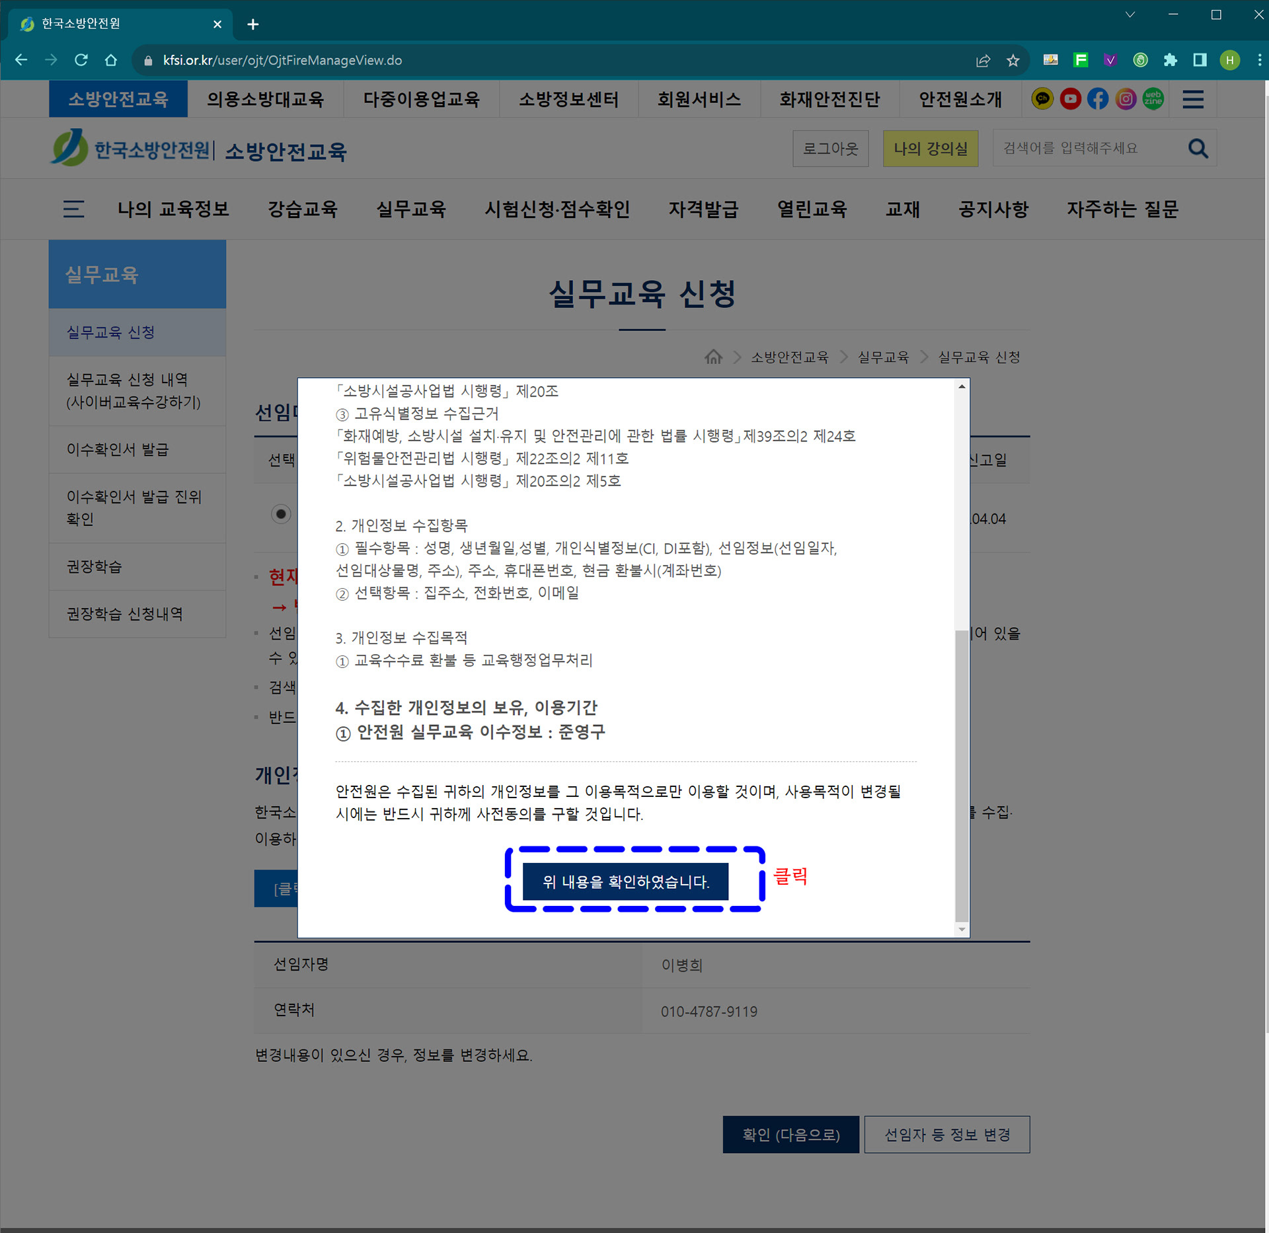Bookmark page with star icon
The image size is (1269, 1233).
click(x=1013, y=61)
